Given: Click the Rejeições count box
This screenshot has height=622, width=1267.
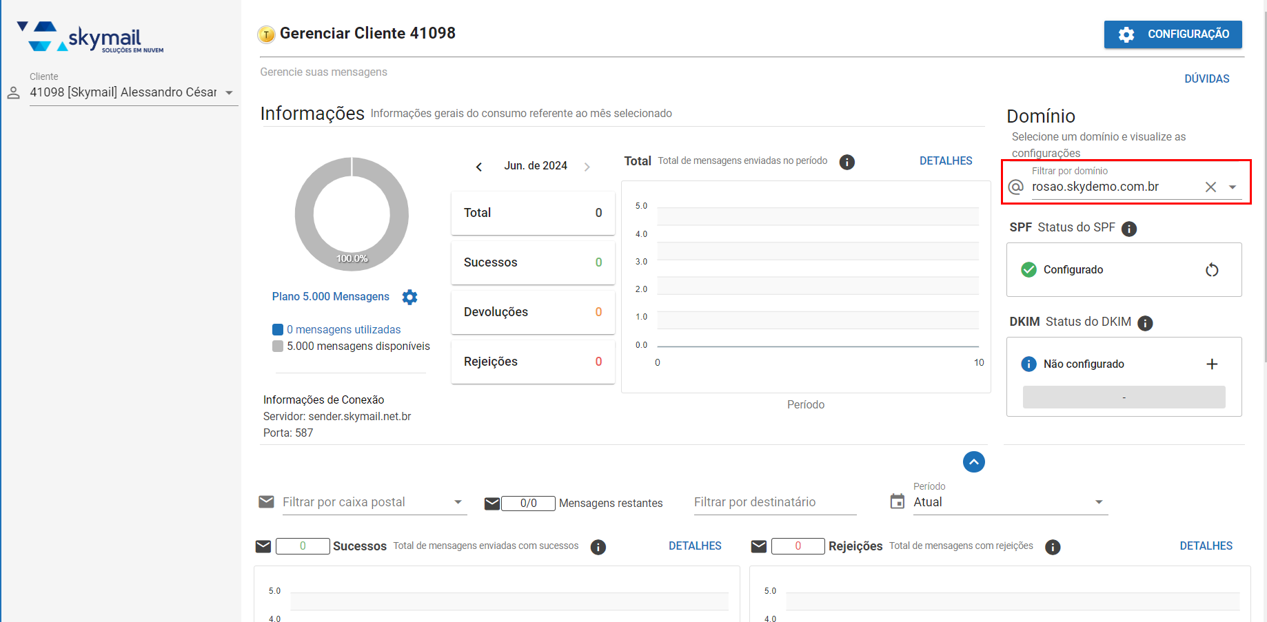Looking at the screenshot, I should [798, 546].
